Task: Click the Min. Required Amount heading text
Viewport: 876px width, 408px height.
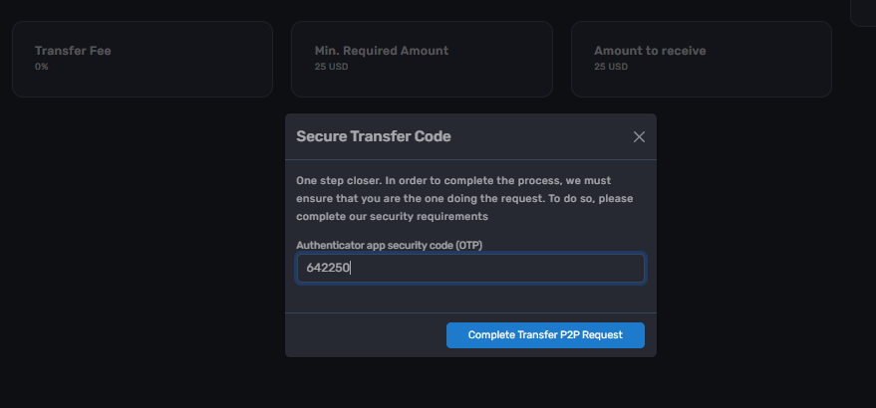Action: coord(382,51)
